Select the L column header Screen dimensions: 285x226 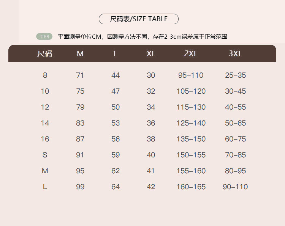click(x=116, y=54)
